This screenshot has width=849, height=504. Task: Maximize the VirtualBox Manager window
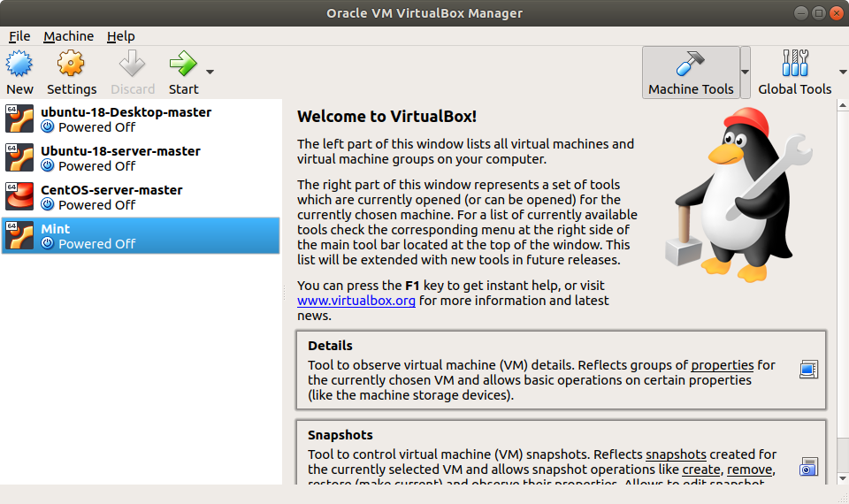(819, 13)
